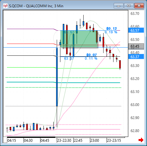Viewport: 147px width, 146px height.
Task: Click the gray 63.45 current price label
Action: [x=136, y=46]
